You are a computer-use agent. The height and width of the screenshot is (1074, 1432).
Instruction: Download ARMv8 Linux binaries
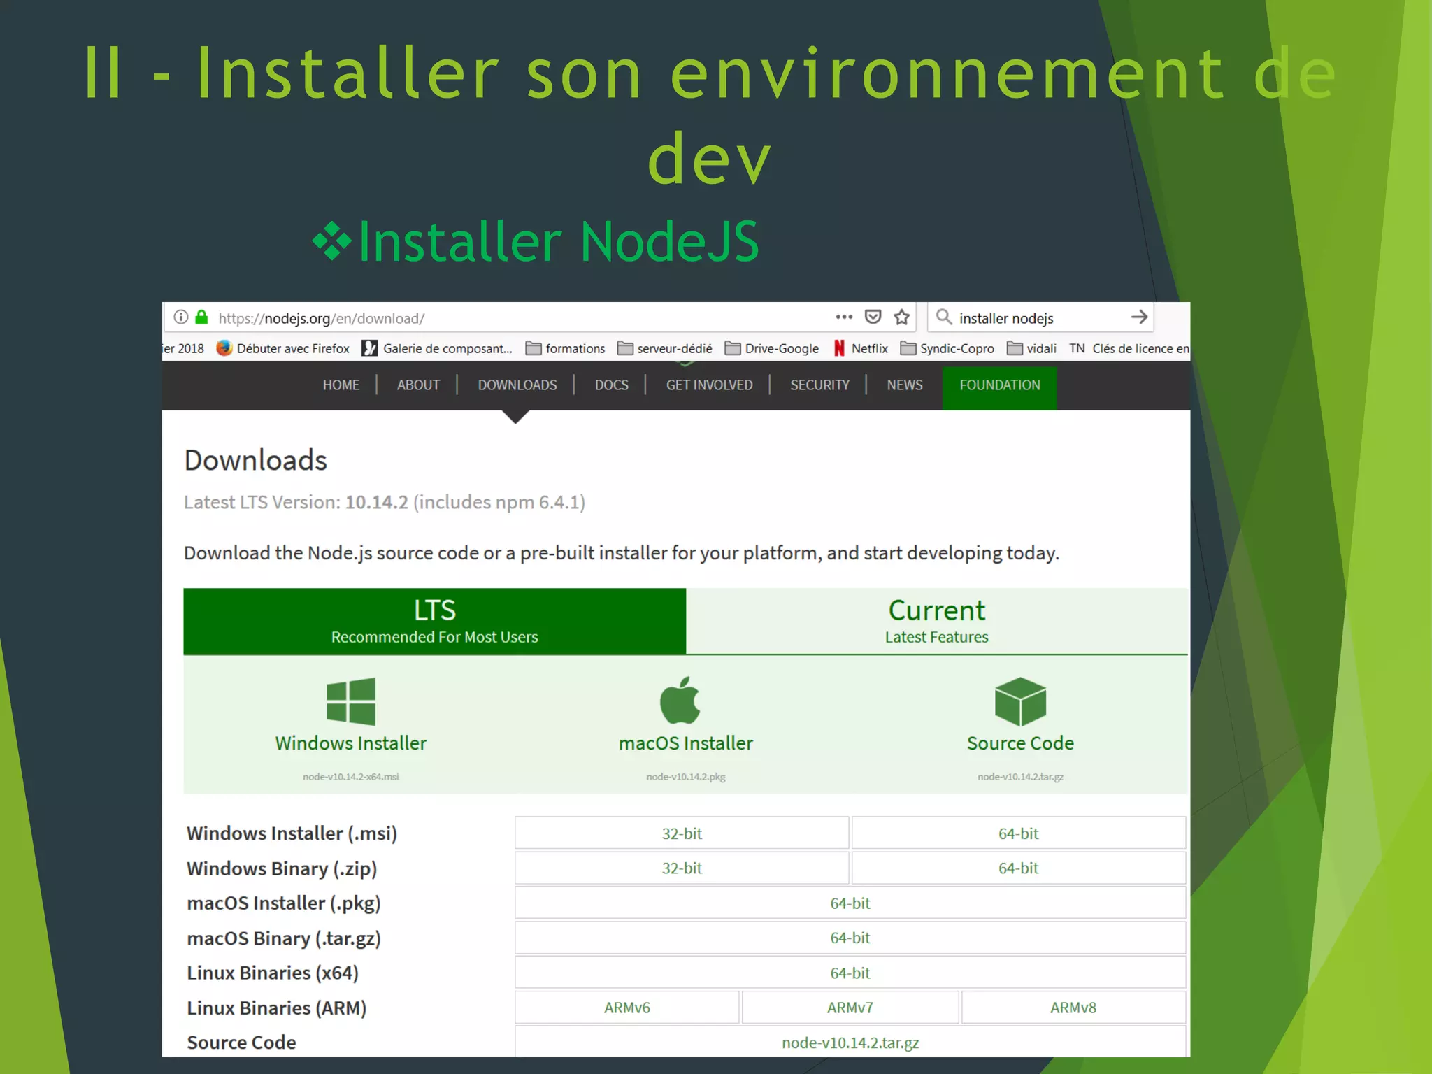point(1073,1008)
